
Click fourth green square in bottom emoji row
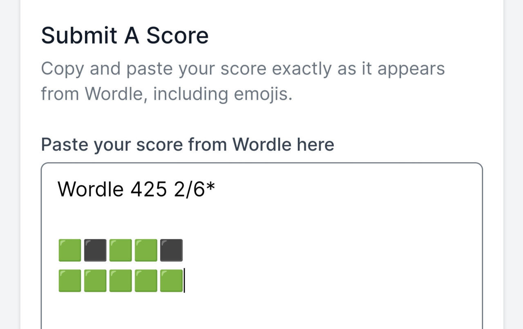pyautogui.click(x=146, y=280)
